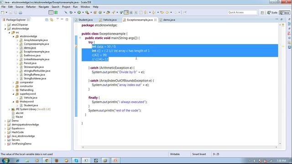This screenshot has height=164, width=292.
Task: Collapse the main method fold marker
Action: [x=80, y=38]
